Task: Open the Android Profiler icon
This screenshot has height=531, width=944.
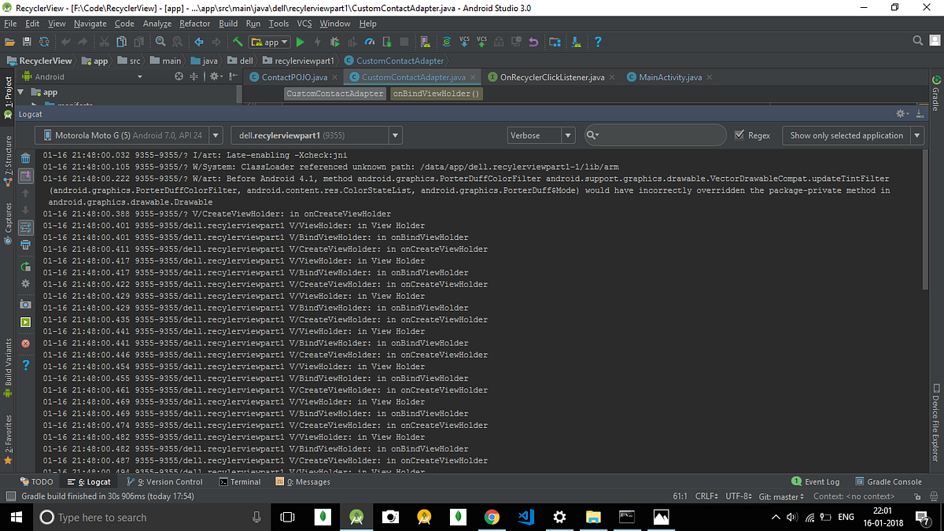Action: [370, 42]
